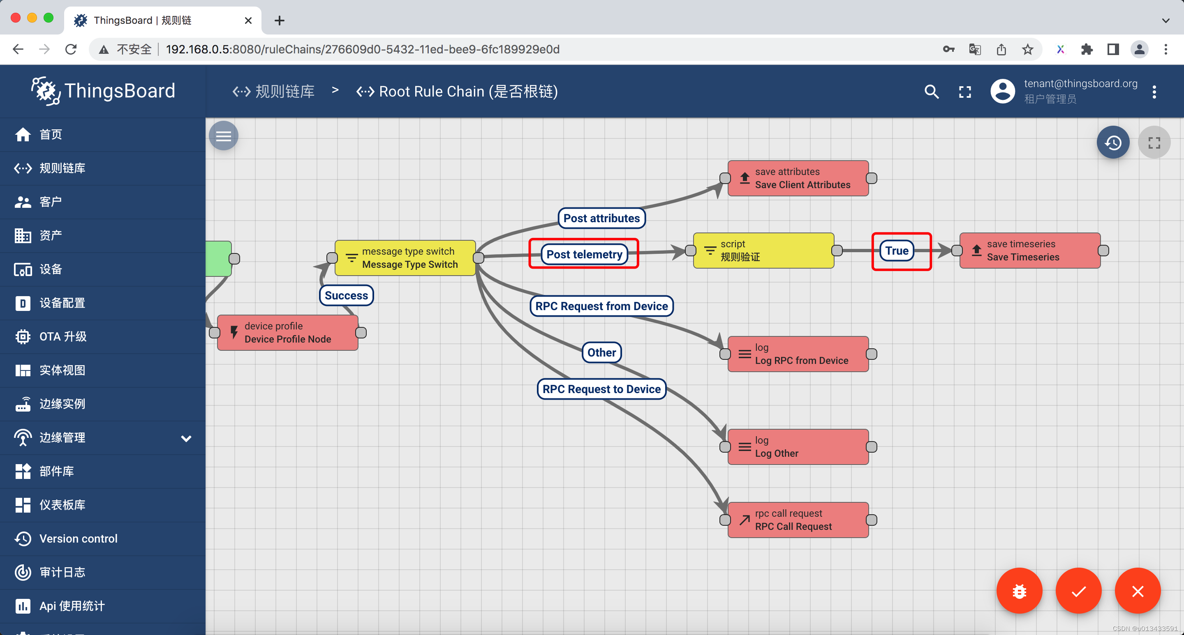The width and height of the screenshot is (1184, 635).
Task: Open 审计日志 in the sidebar
Action: coord(103,572)
